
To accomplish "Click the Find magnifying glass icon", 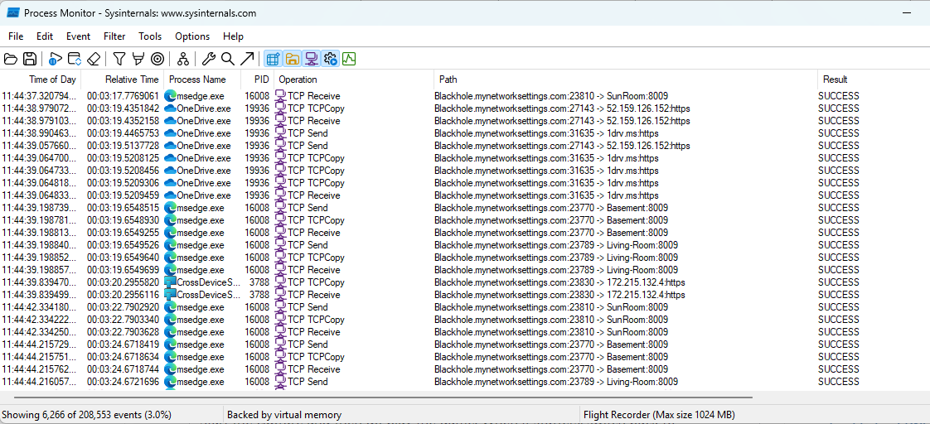I will [227, 59].
